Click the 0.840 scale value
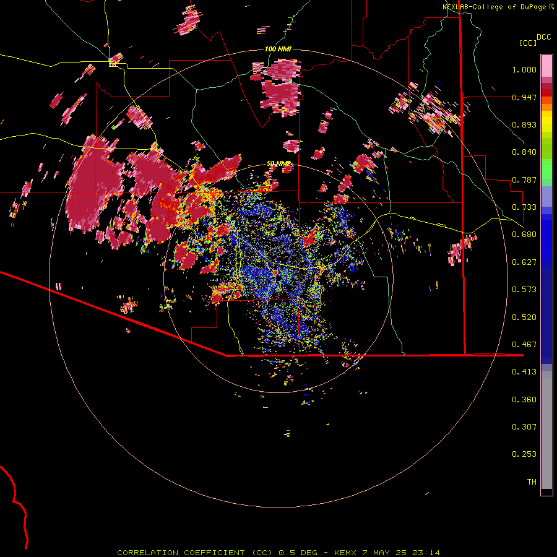557x557 pixels. pos(524,152)
